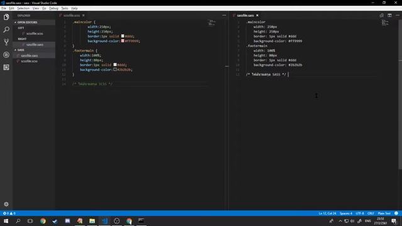
Task: Click the volume icon in system tray
Action: click(x=352, y=221)
